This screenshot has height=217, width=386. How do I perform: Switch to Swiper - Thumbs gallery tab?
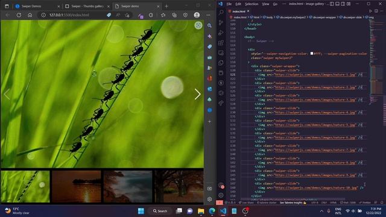[x=87, y=6]
